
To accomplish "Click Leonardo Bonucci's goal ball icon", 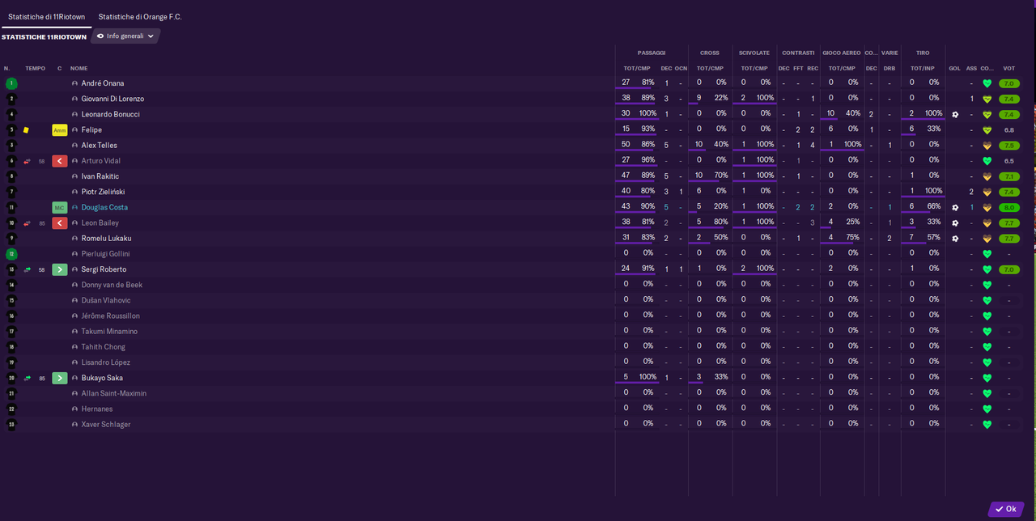I will 955,114.
